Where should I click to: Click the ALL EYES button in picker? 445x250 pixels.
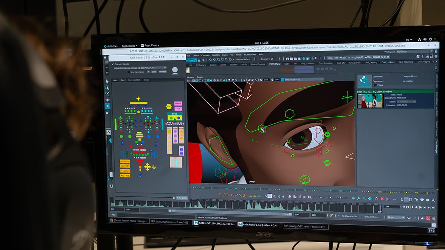coord(125,166)
